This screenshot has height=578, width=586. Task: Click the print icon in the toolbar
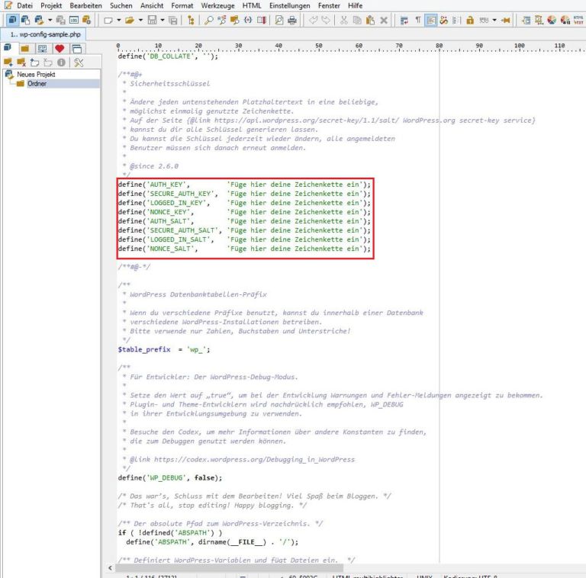click(292, 21)
